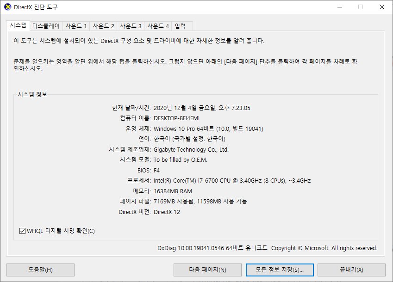Click the page file value 7169MB 사용됨
This screenshot has width=393, height=282.
point(174,201)
